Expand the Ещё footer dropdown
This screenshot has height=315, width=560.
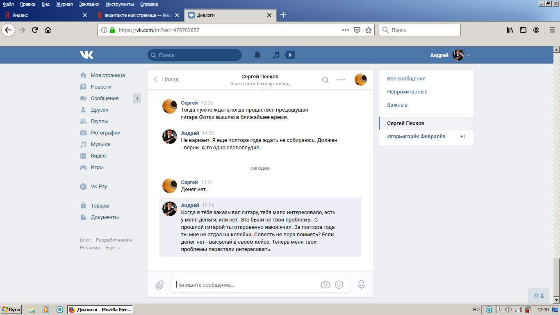112,248
